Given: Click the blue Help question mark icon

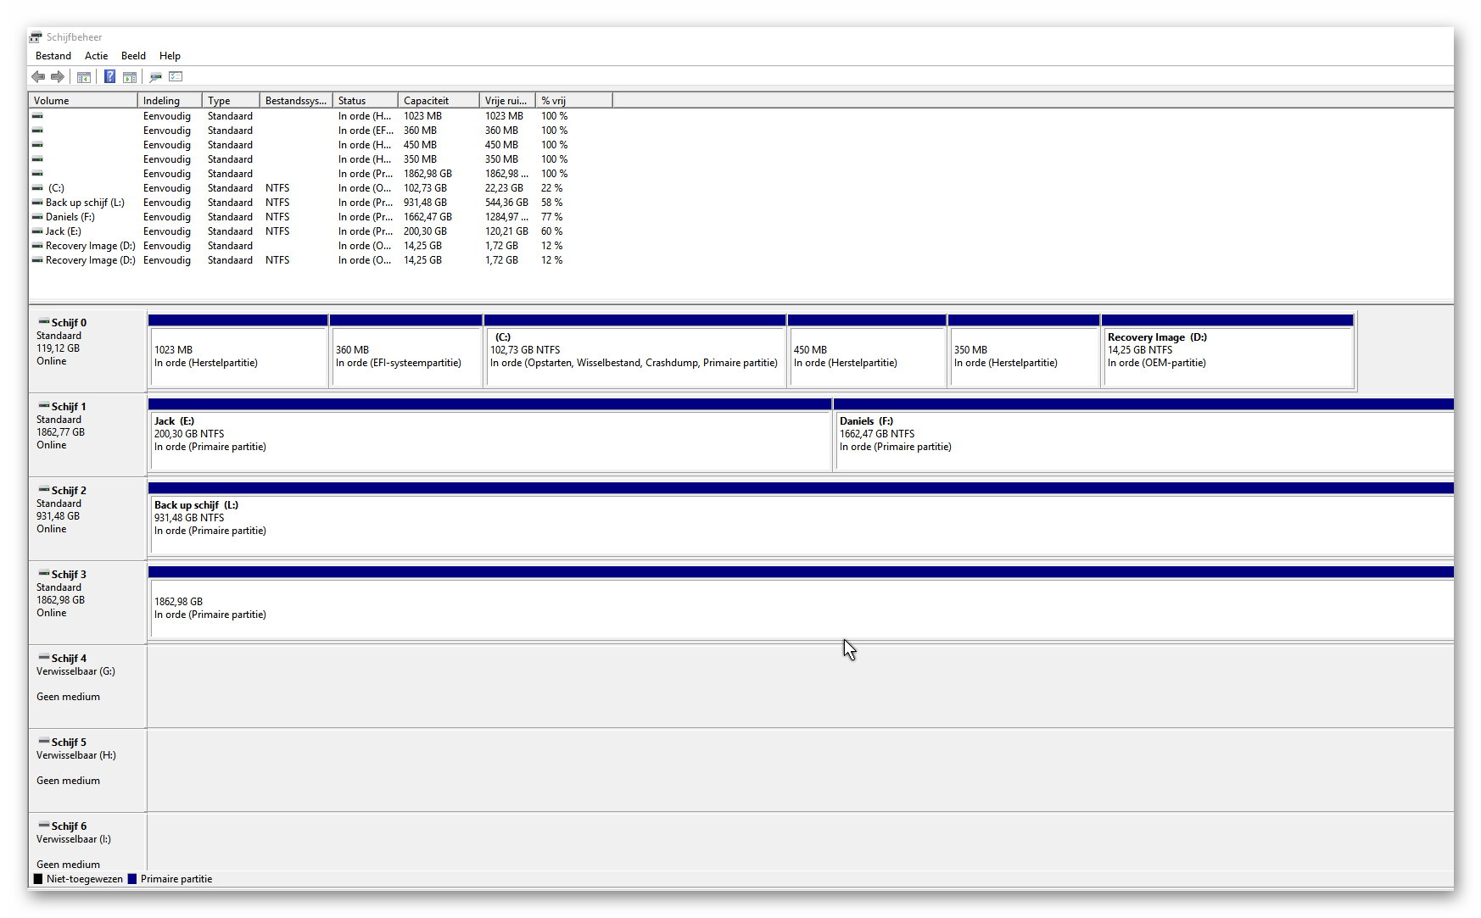Looking at the screenshot, I should 109,77.
